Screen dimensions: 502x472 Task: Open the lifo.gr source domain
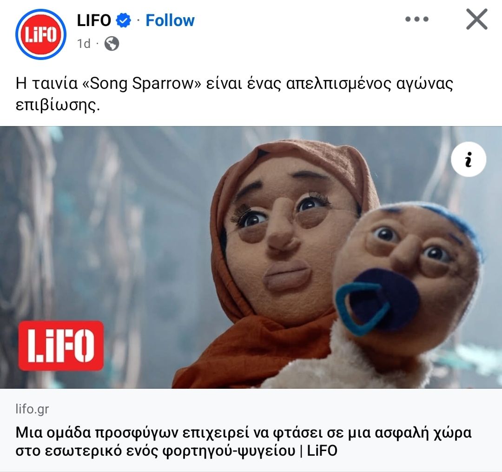32,409
